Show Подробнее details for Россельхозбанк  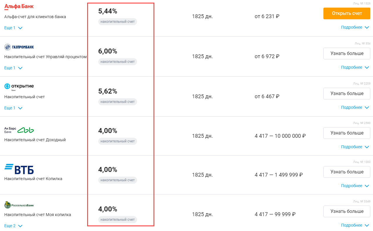click(x=355, y=225)
